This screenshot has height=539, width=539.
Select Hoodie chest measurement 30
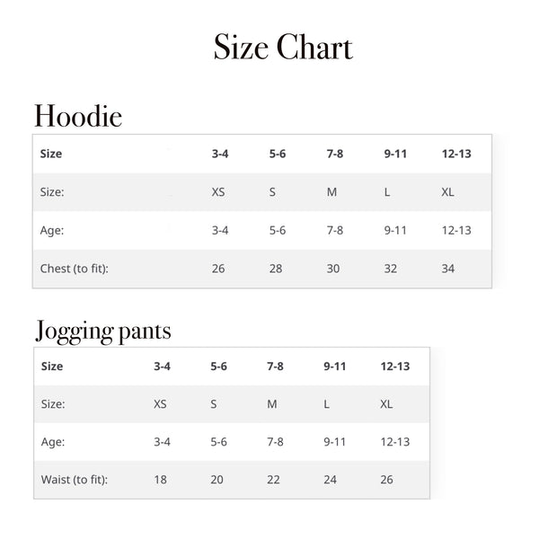(333, 269)
